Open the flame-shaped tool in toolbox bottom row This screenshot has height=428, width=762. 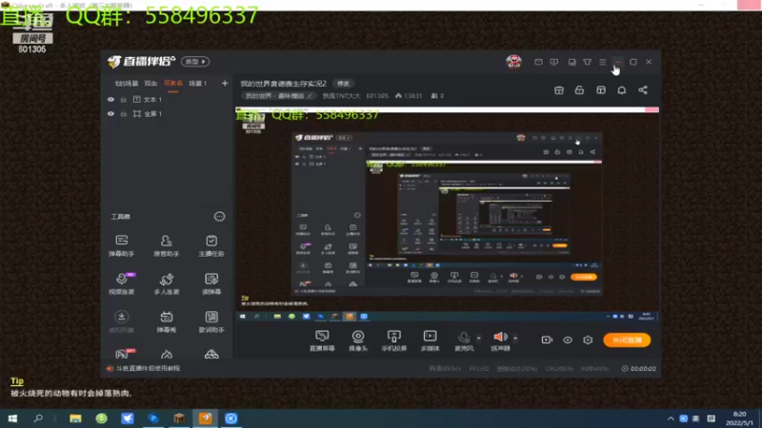click(x=167, y=354)
